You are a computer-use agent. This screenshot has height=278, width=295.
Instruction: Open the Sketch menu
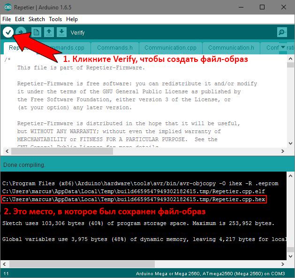[x=37, y=19]
